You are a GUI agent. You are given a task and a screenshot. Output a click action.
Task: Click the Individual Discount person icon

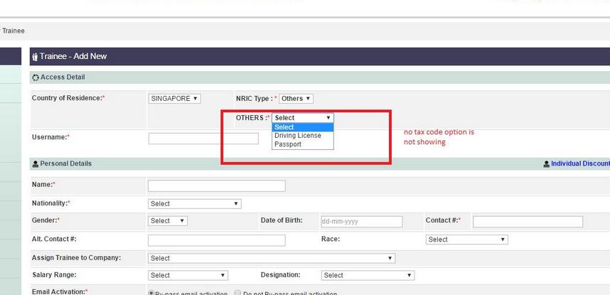click(x=546, y=164)
